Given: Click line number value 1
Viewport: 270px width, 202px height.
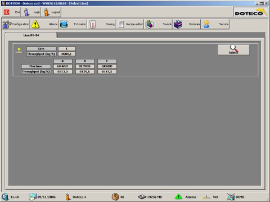Looking at the screenshot, I should pyautogui.click(x=67, y=49).
